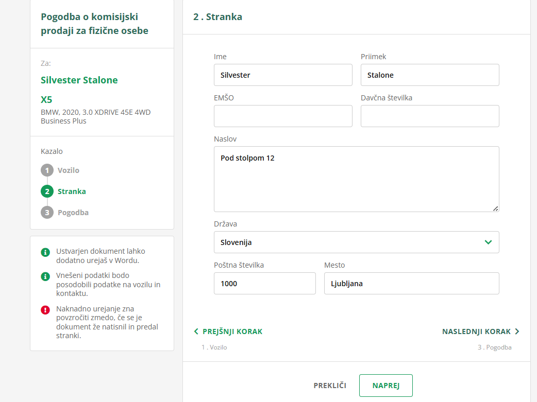Go to Vozilo step in Kazalo
537x402 pixels.
point(69,170)
